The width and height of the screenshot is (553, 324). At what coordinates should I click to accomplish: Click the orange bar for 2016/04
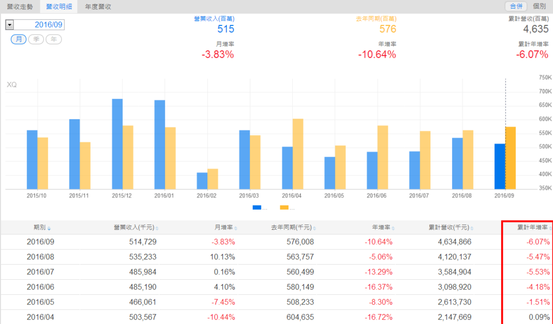(298, 154)
